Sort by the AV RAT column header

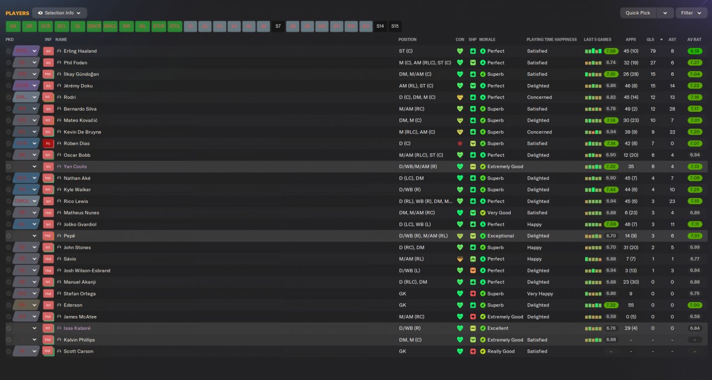[x=694, y=40]
